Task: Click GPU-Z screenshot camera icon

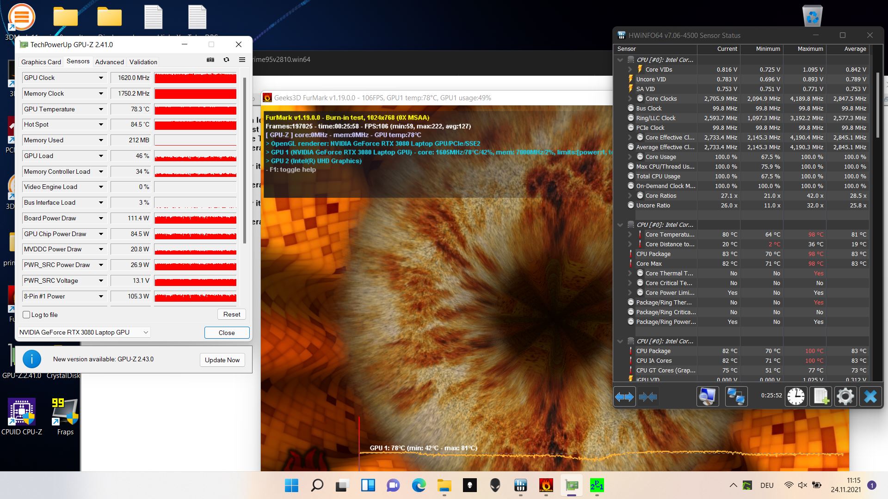Action: (210, 60)
